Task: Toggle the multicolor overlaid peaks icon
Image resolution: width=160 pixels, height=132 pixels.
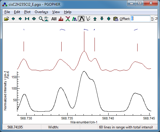Action: [x=74, y=19]
